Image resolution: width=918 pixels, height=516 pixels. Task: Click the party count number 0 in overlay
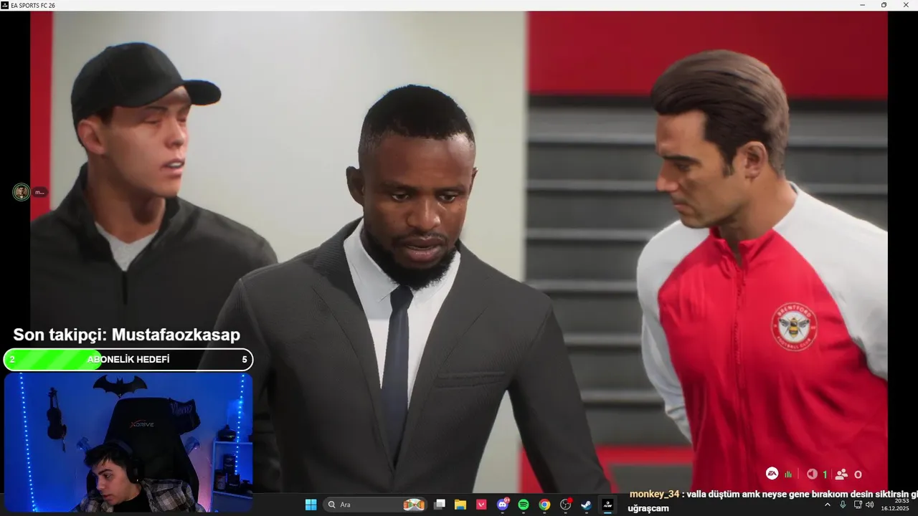point(858,474)
